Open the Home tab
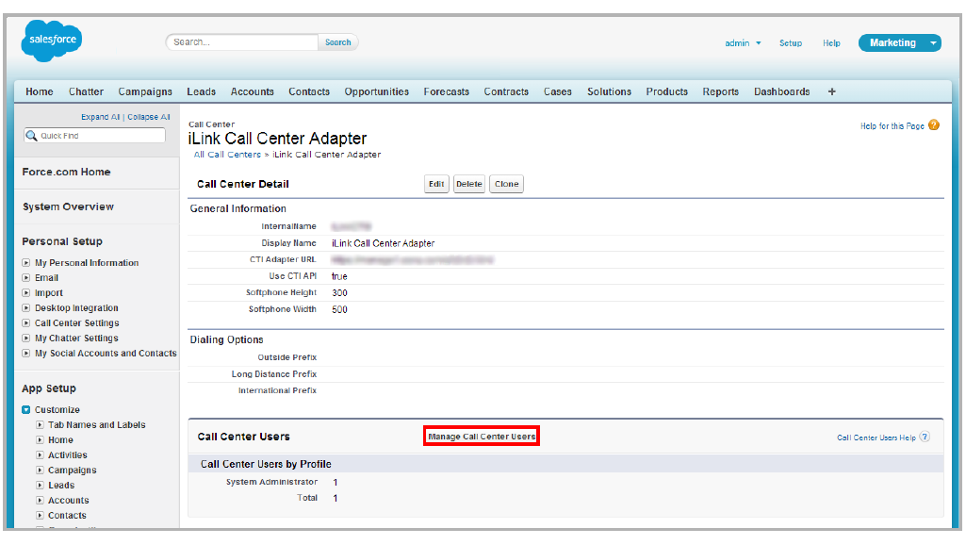Image resolution: width=966 pixels, height=545 pixels. click(40, 91)
